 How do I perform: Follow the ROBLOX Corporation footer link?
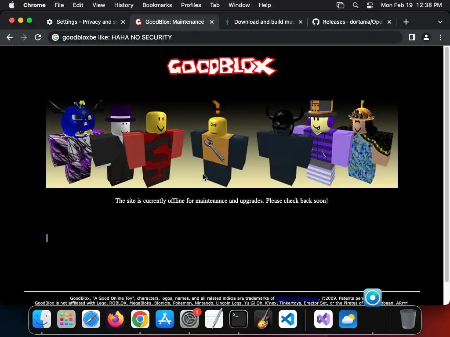point(297,298)
